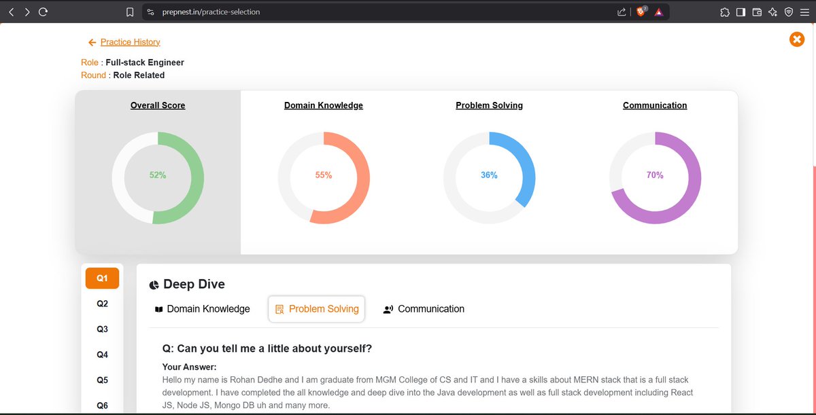Select question Q1
816x415 pixels.
pyautogui.click(x=102, y=278)
